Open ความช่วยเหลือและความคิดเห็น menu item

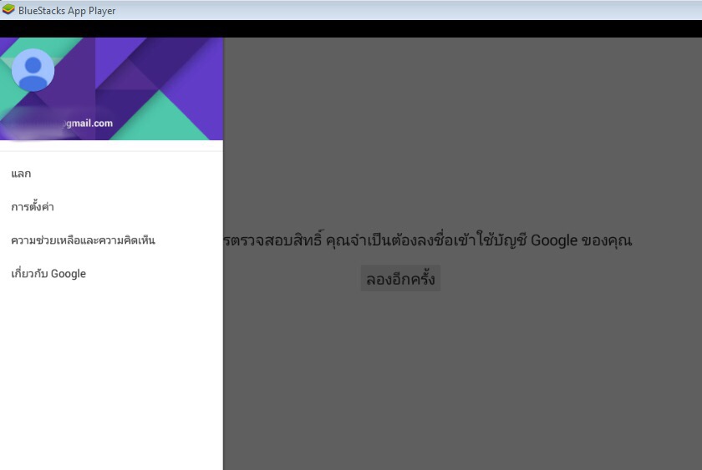(x=111, y=240)
